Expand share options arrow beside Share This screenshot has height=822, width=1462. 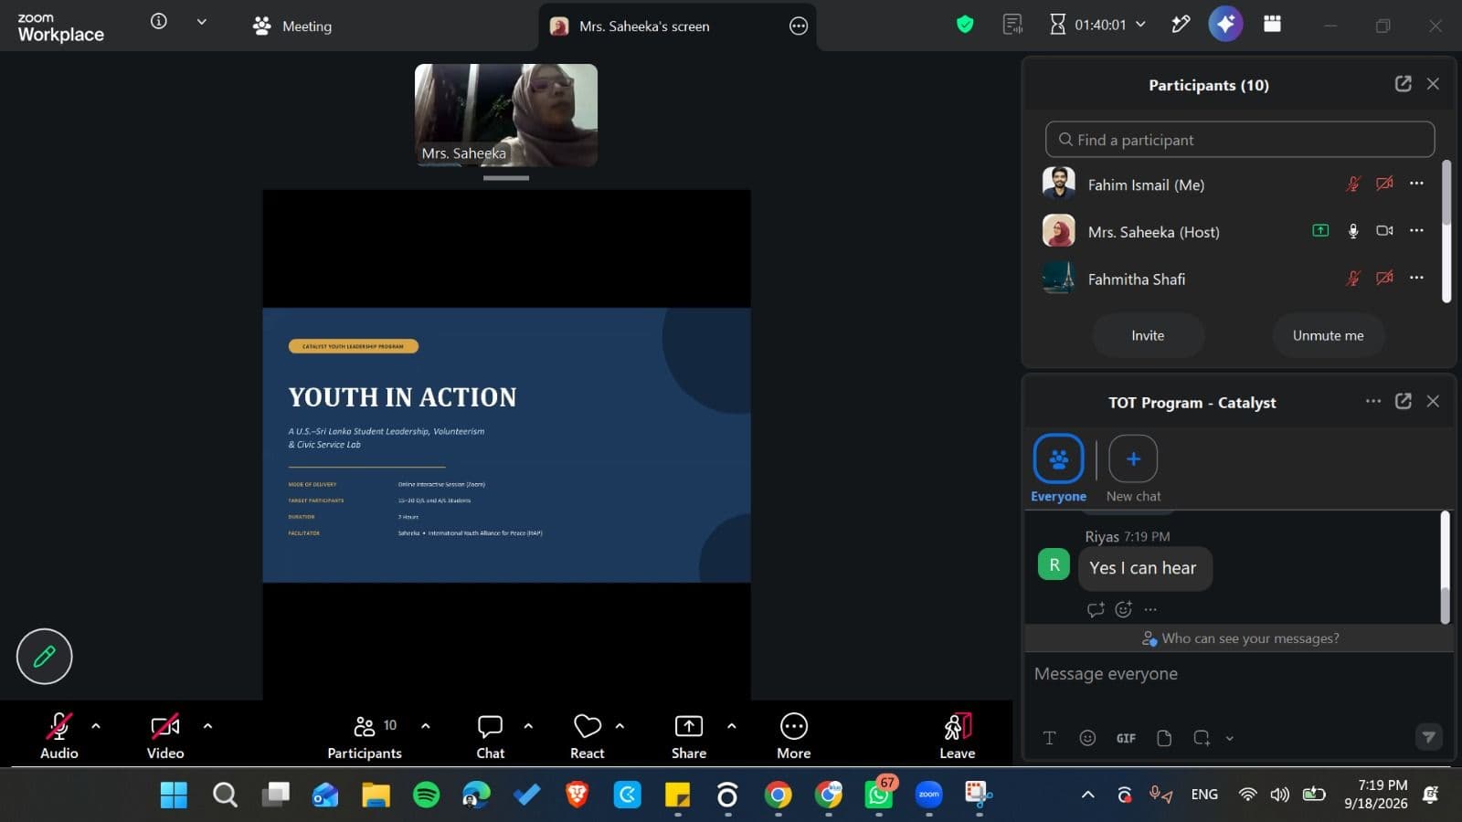click(x=731, y=726)
